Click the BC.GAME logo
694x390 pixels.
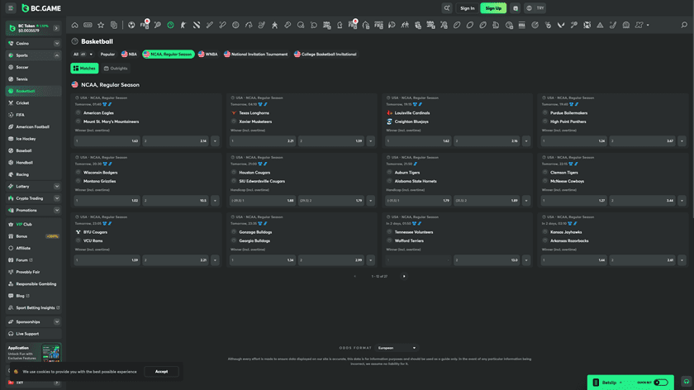click(41, 8)
